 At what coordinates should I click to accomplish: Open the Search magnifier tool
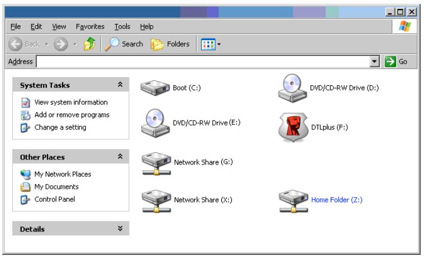[x=112, y=44]
